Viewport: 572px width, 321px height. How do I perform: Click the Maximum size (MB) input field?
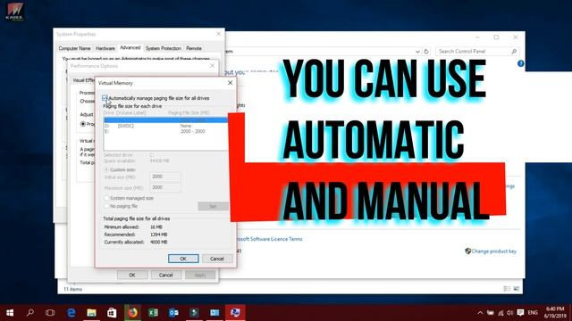165,187
